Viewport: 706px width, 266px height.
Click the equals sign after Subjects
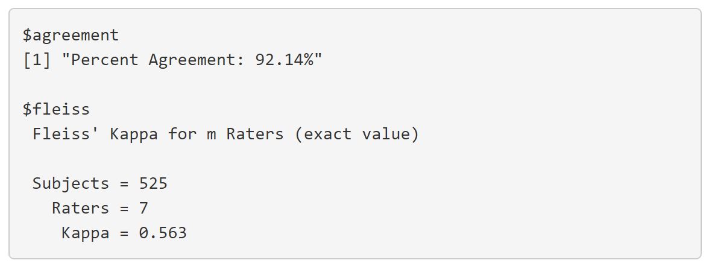(x=124, y=183)
